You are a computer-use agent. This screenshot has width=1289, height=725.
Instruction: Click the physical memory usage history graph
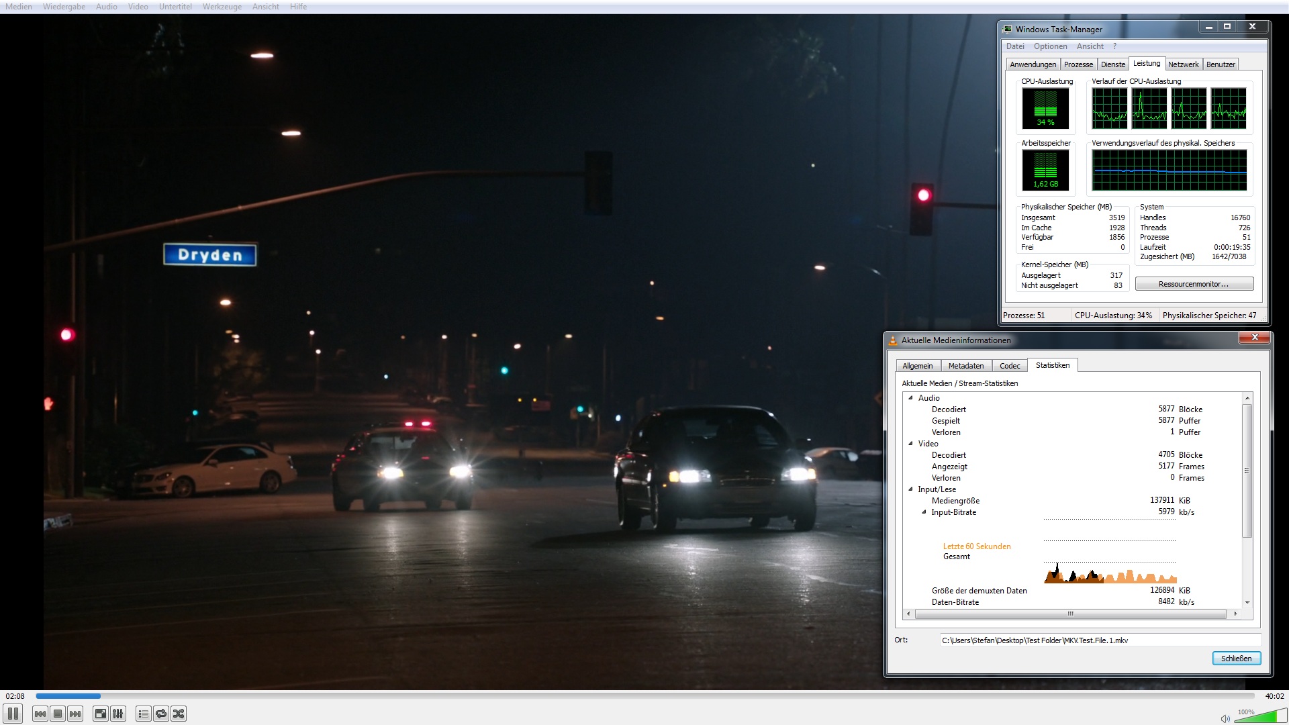(x=1169, y=170)
